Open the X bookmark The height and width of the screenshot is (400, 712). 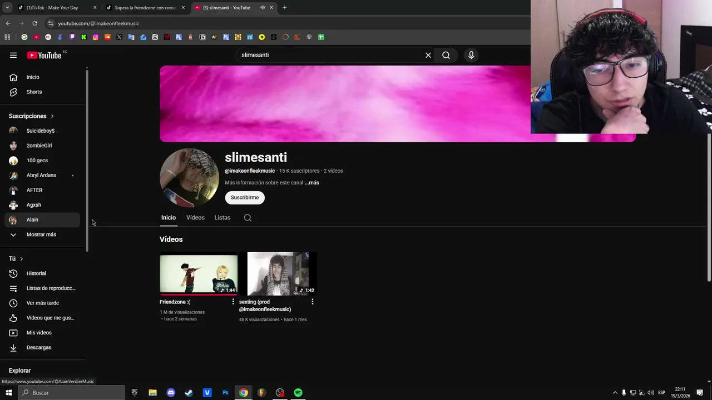coord(119,37)
